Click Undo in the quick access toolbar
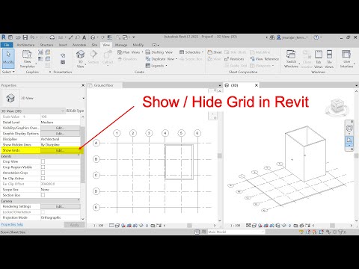This screenshot has width=359, height=269. tap(32, 37)
